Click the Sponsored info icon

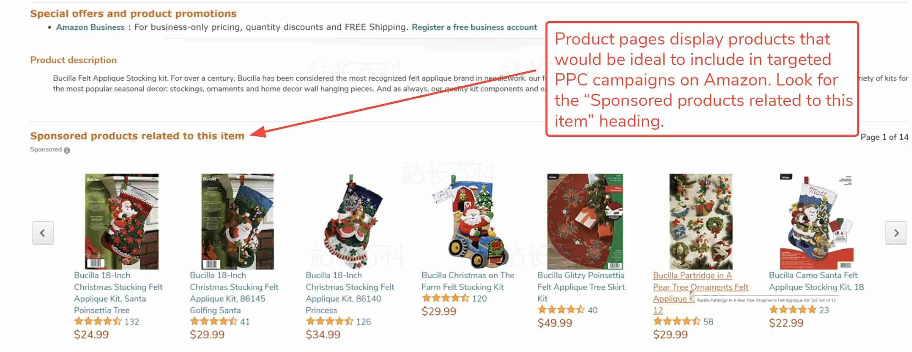[x=67, y=150]
